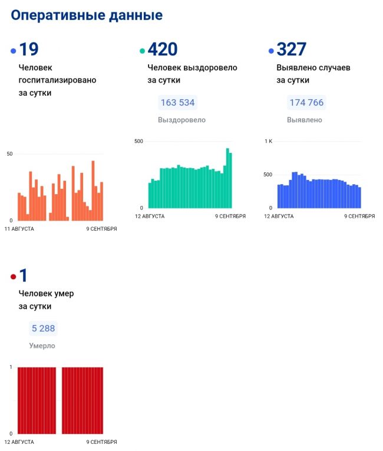Select the 163 534 recovered total badge
Viewport: 383px width, 451px height.
coord(177,103)
